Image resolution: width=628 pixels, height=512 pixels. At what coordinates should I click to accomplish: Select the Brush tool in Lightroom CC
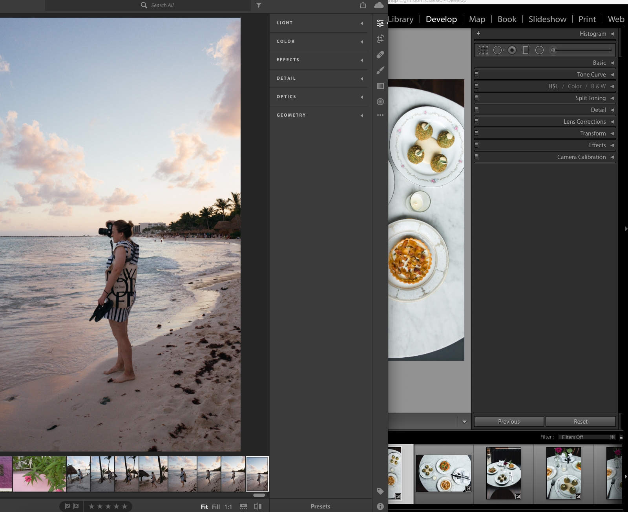click(380, 70)
